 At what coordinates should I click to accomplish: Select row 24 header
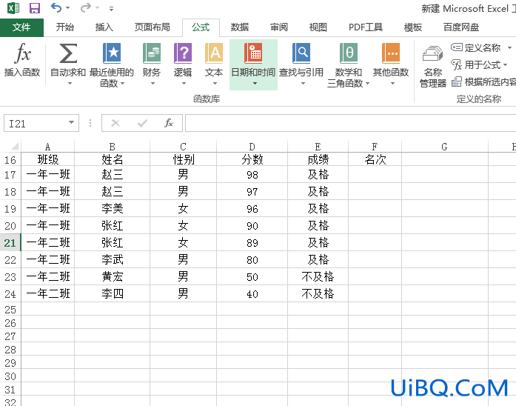coord(10,293)
